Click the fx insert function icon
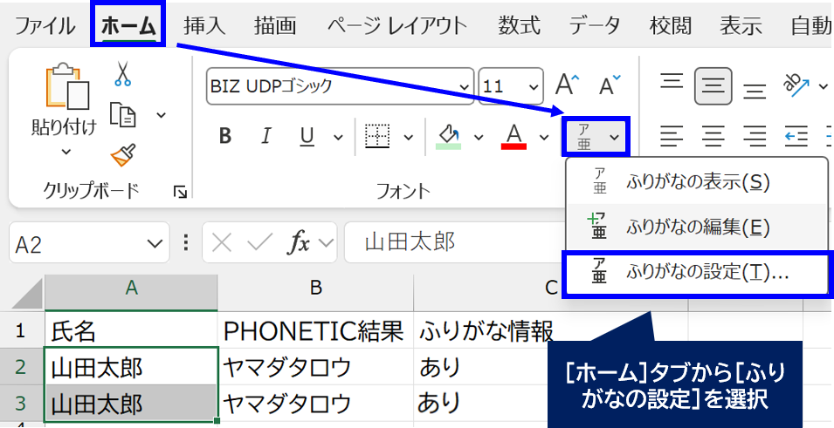This screenshot has width=834, height=428. [x=299, y=243]
